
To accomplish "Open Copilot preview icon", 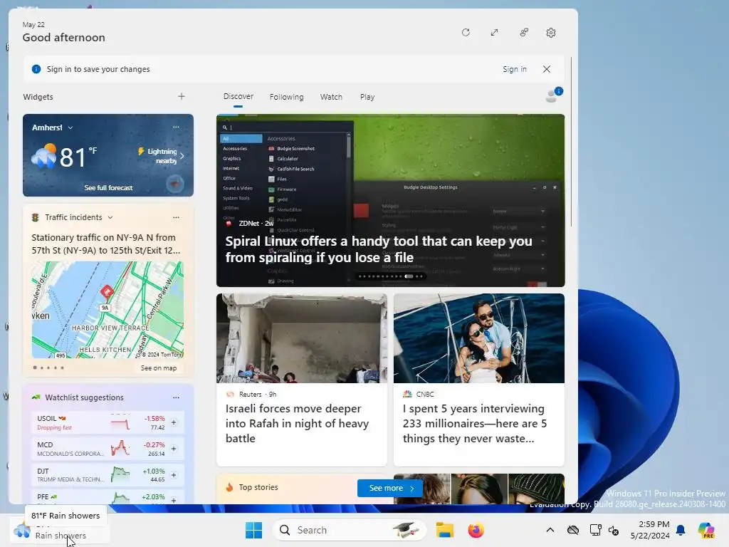I will click(x=706, y=530).
